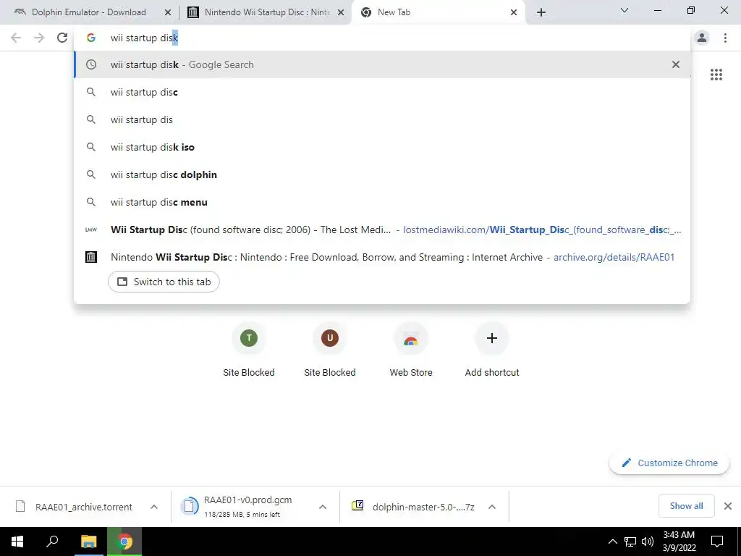741x556 pixels.
Task: Select the New Tab tab
Action: point(437,12)
